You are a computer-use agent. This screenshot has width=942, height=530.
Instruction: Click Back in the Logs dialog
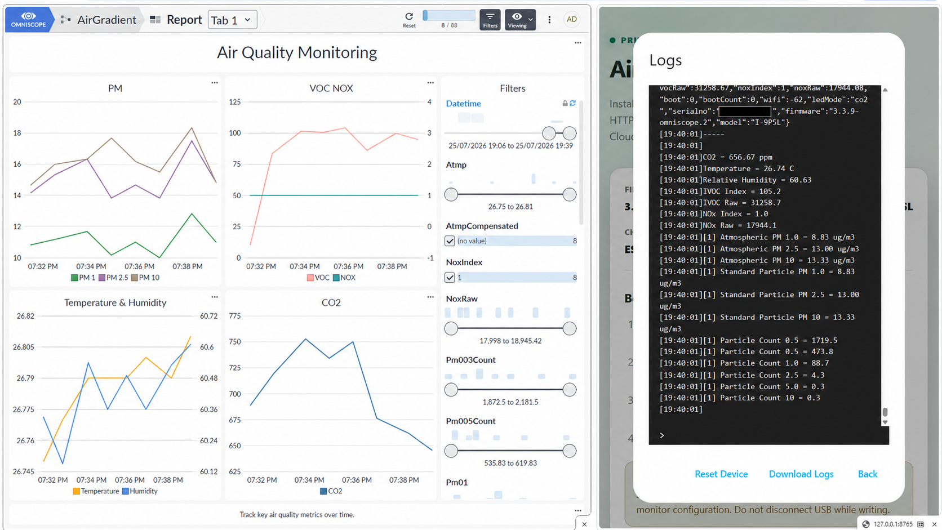pyautogui.click(x=868, y=474)
